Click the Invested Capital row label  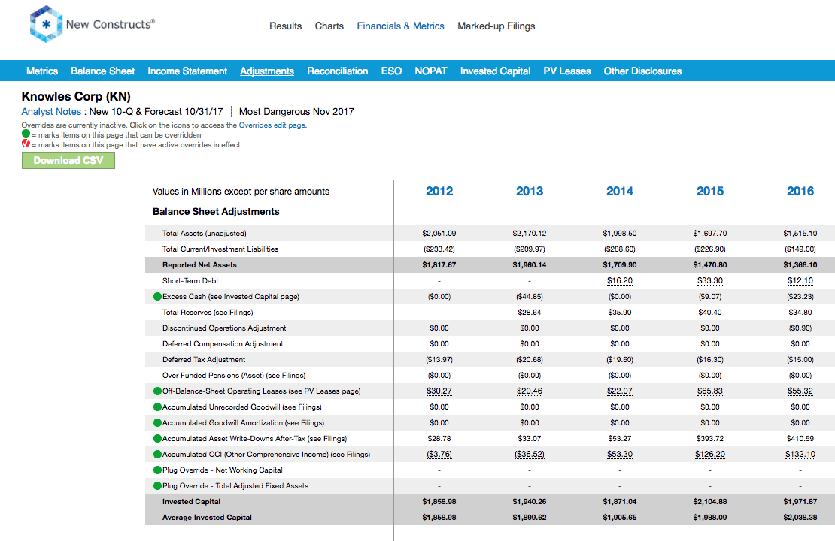(191, 502)
